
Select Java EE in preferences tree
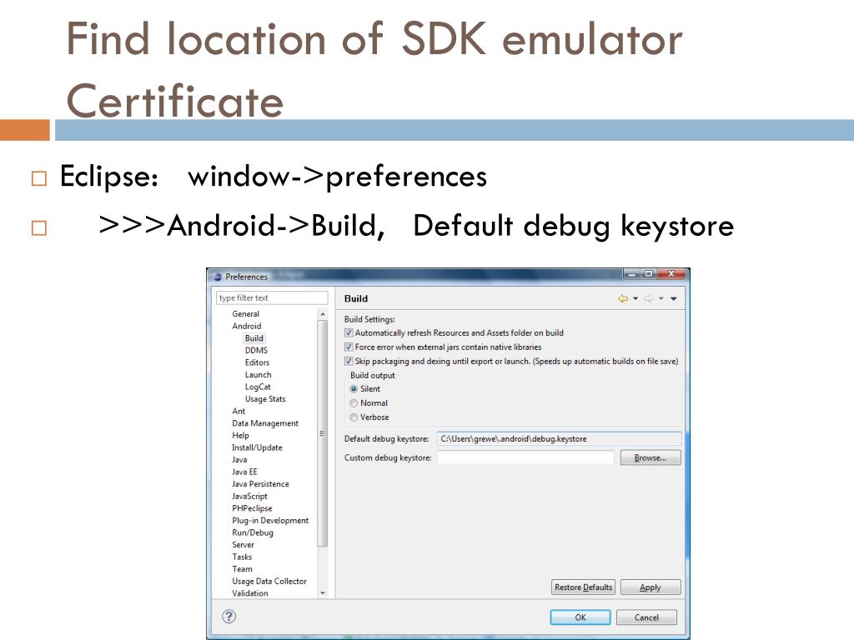244,472
